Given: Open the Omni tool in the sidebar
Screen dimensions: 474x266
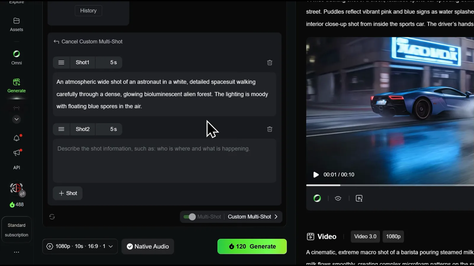Looking at the screenshot, I should point(16,58).
